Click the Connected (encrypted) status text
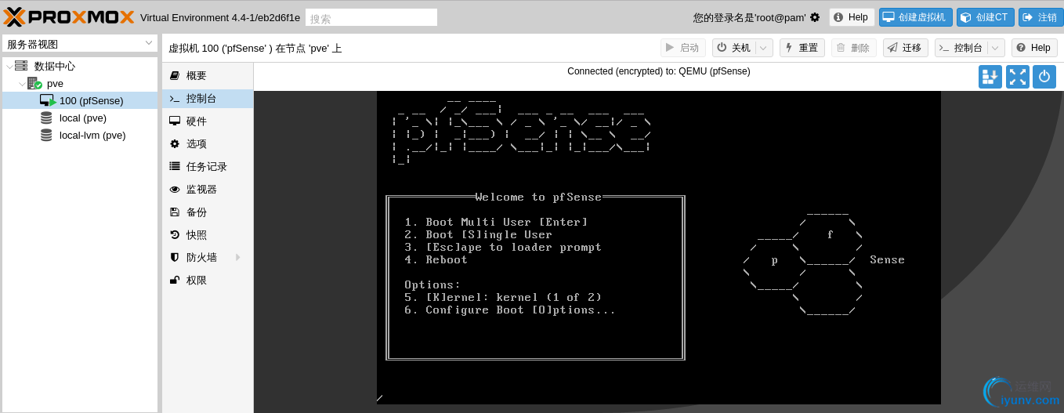 (x=659, y=71)
